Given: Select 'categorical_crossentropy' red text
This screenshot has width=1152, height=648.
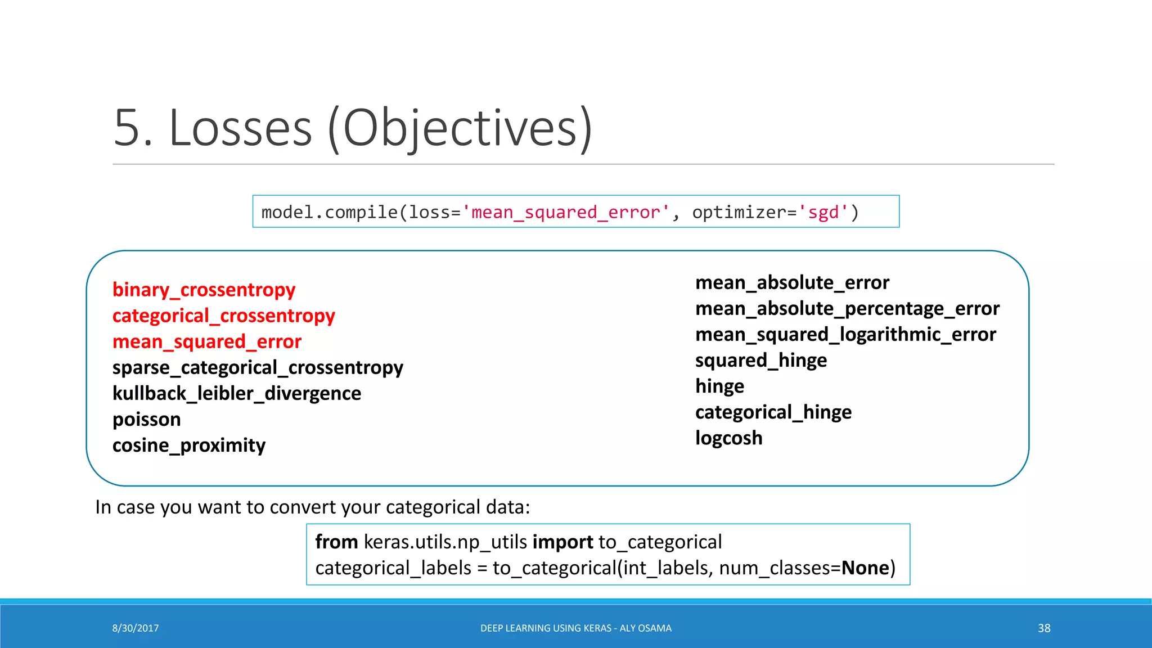Looking at the screenshot, I should pyautogui.click(x=223, y=316).
